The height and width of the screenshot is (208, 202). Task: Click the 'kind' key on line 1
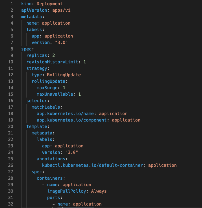(x=26, y=4)
